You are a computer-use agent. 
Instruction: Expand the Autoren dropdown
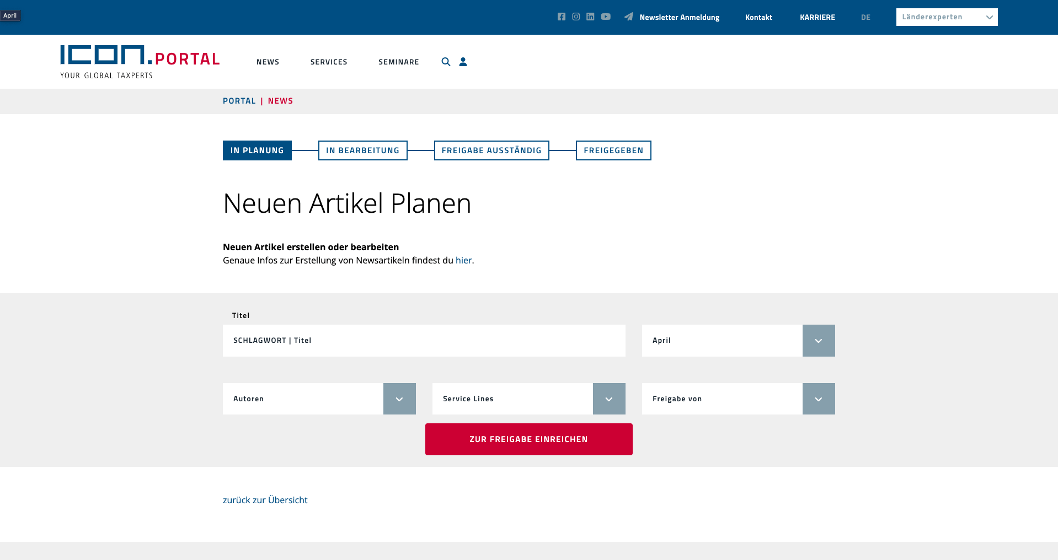point(319,399)
